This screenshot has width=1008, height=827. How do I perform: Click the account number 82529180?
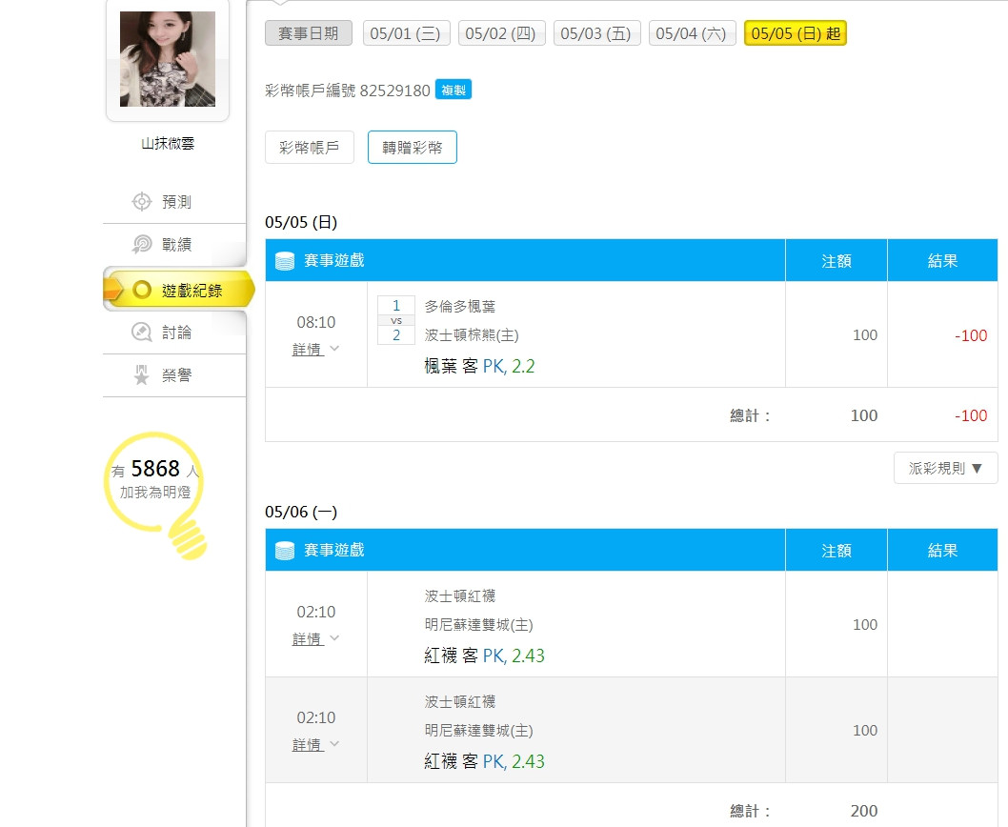coord(394,91)
